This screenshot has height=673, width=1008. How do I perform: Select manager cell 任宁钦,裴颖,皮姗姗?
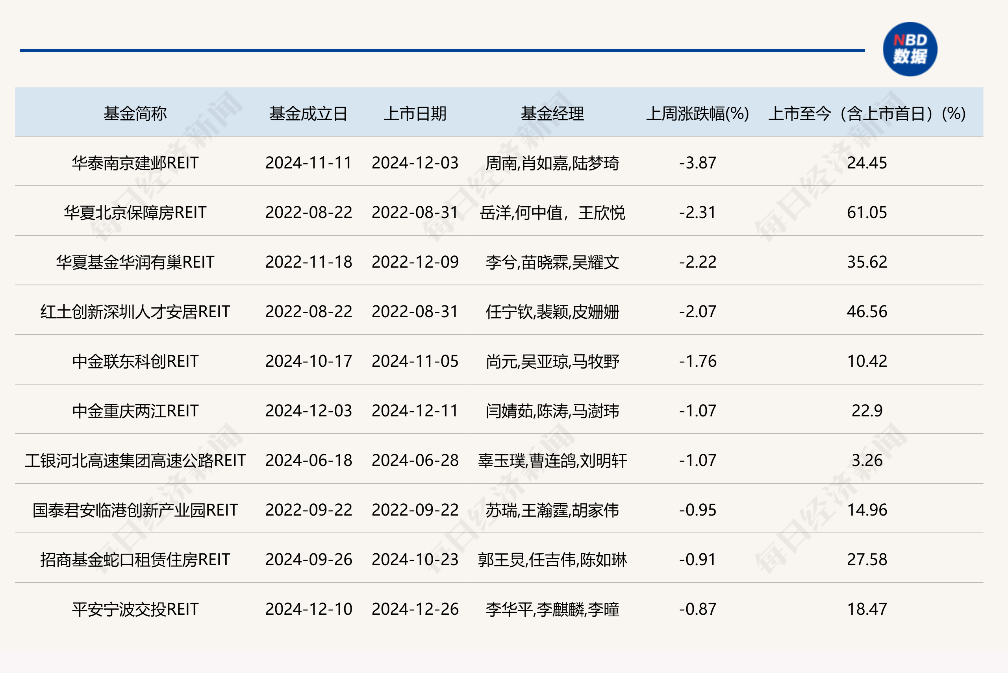click(x=552, y=312)
